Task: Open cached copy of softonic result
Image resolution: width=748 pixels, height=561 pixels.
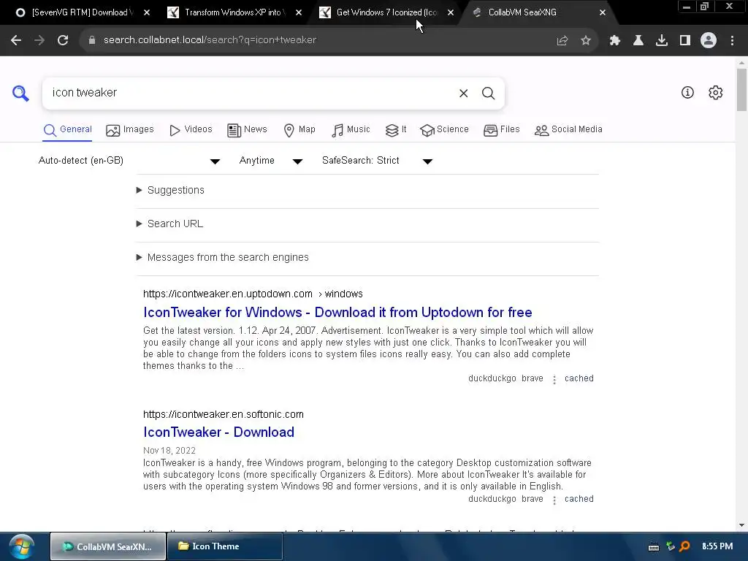Action: [x=579, y=500]
